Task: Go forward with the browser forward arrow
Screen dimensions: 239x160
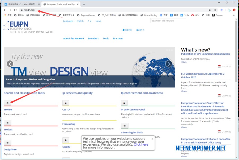Action: click(10, 10)
